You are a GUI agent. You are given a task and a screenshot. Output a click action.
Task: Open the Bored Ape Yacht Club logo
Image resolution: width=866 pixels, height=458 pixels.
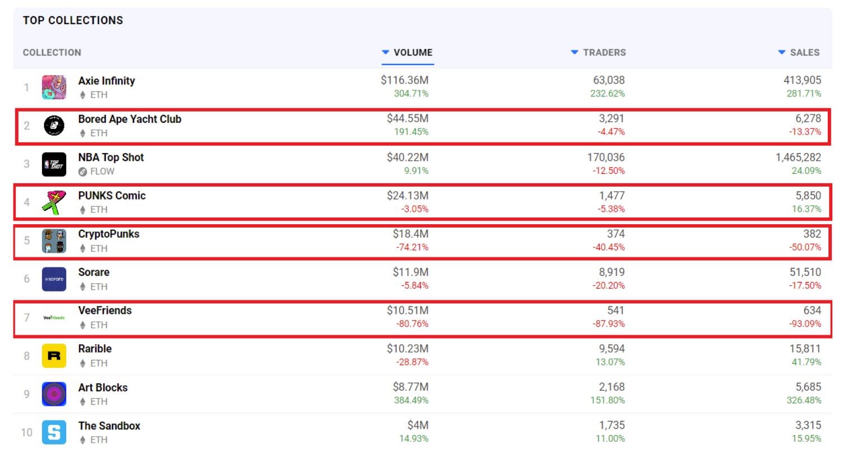point(54,126)
